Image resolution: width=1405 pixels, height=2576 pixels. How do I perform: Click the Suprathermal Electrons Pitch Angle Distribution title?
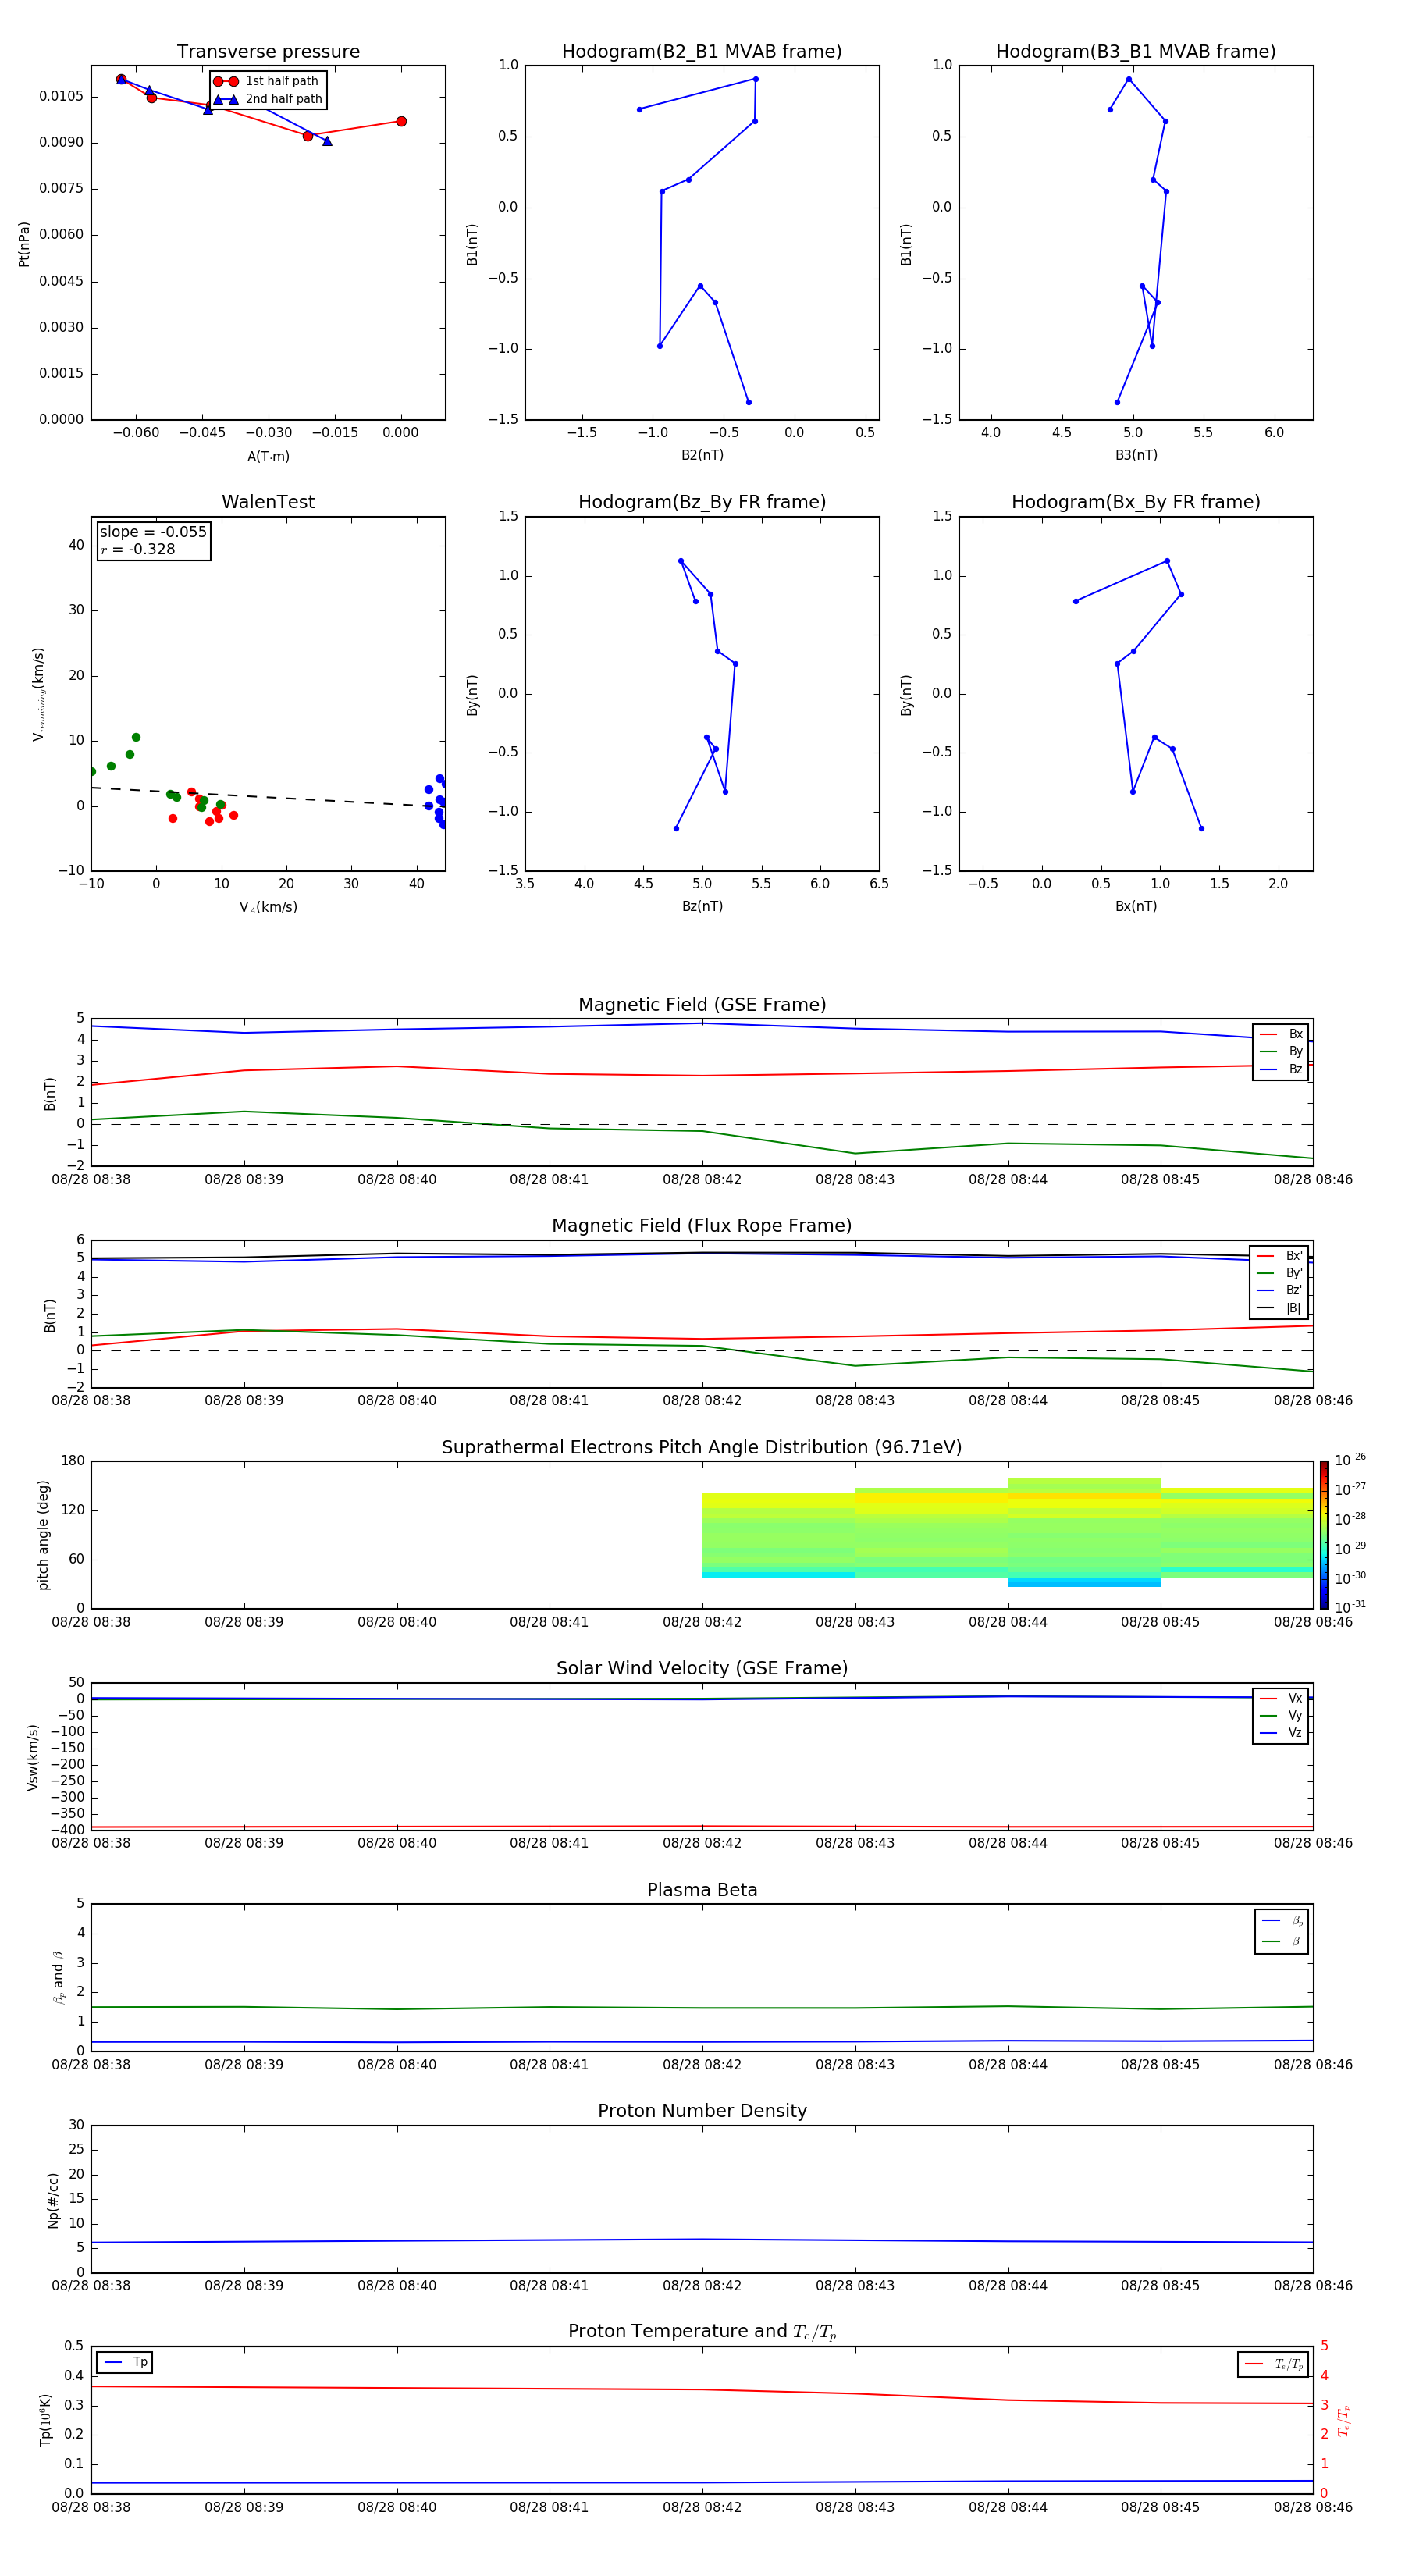point(702,1448)
